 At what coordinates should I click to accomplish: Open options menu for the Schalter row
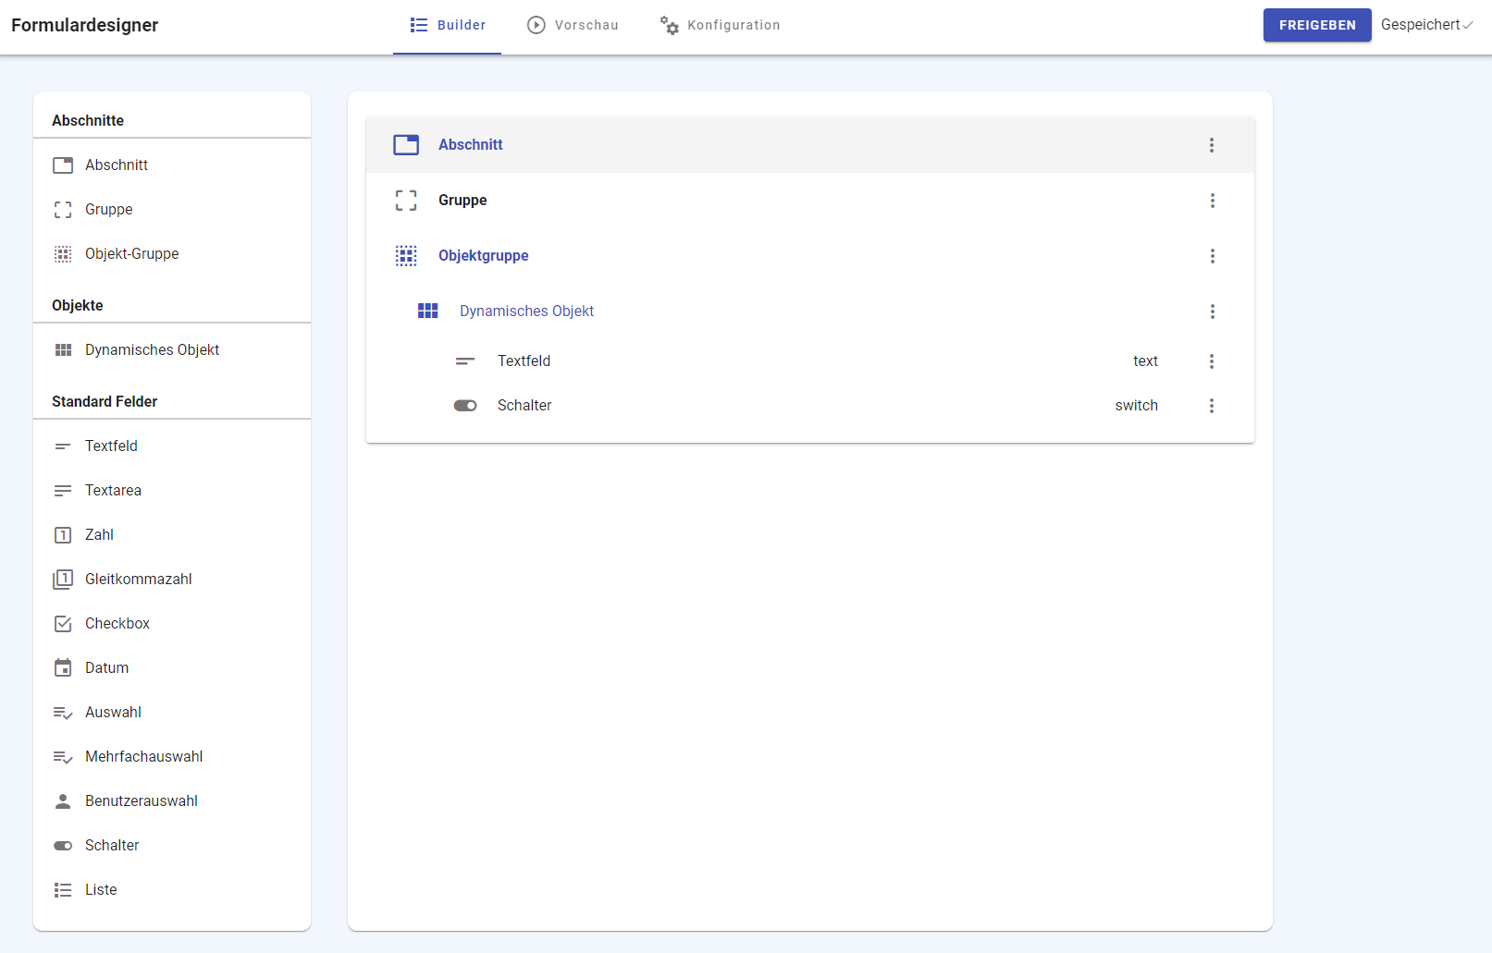[x=1212, y=406]
